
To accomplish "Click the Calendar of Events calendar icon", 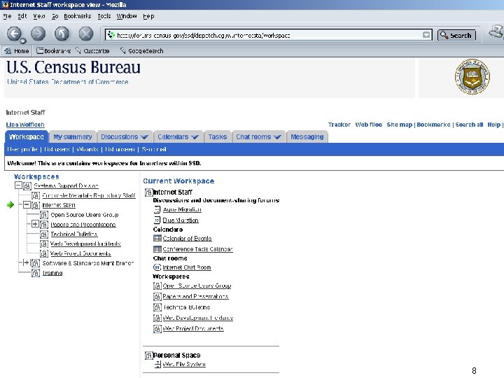I will [x=157, y=238].
